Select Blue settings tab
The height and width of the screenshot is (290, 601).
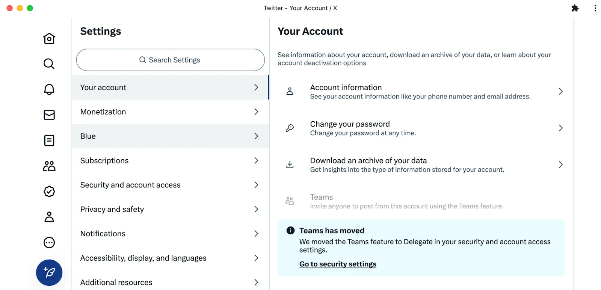[171, 136]
